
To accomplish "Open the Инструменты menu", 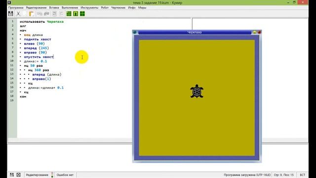I will (x=89, y=7).
